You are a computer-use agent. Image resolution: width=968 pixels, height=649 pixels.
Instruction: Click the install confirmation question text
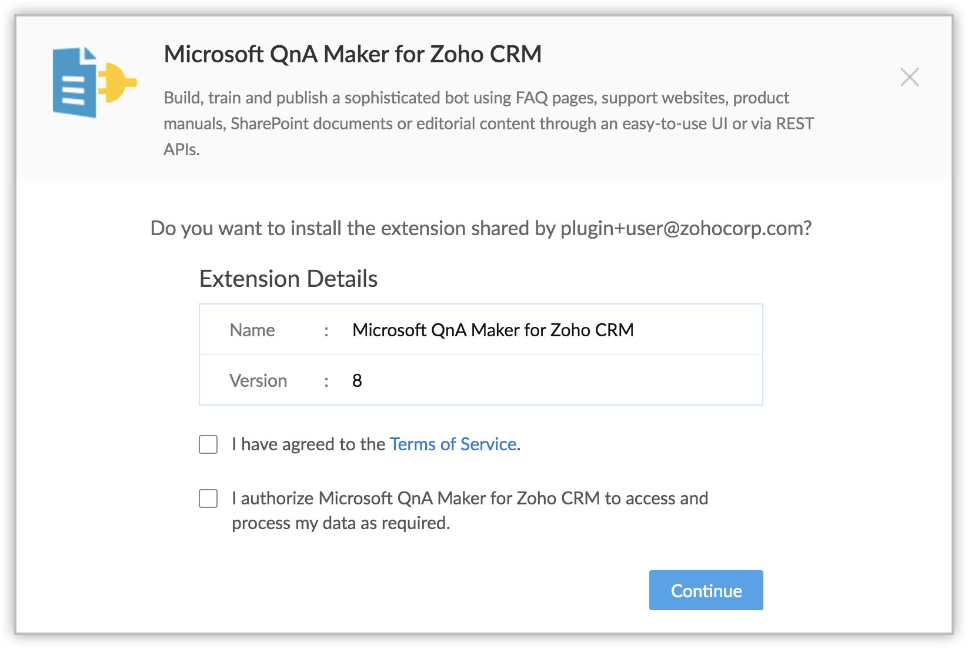(x=353, y=228)
